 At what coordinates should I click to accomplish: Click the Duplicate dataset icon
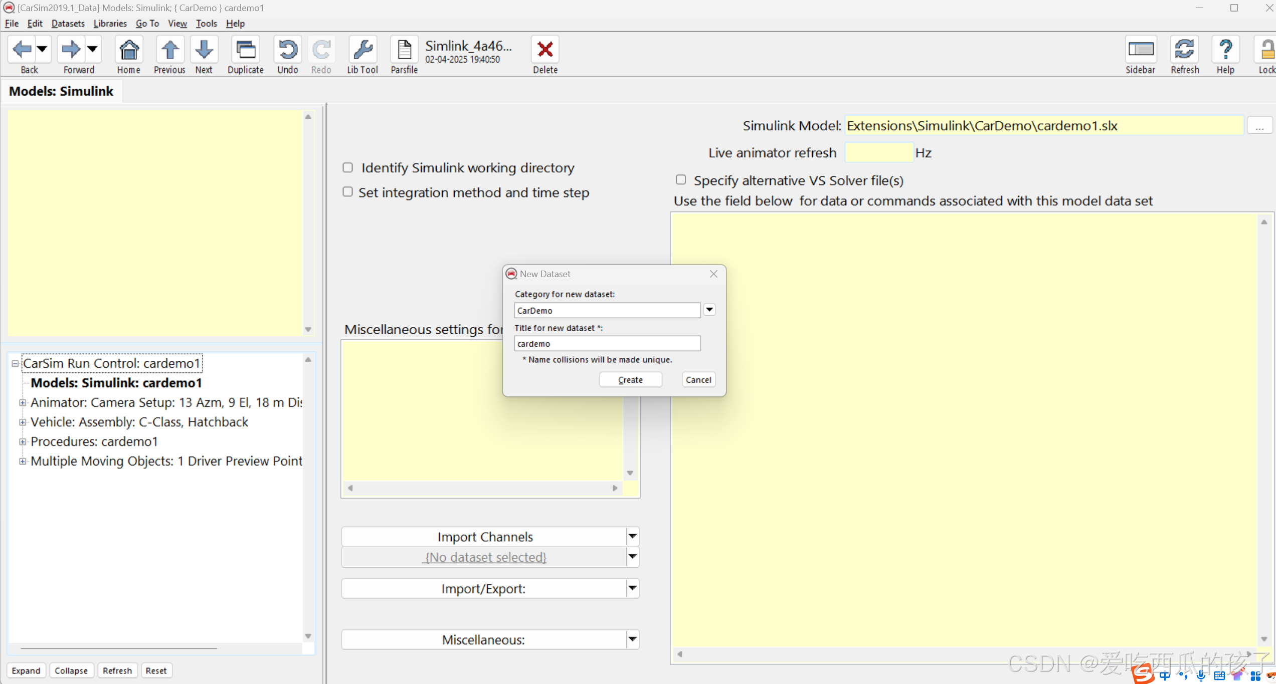(245, 50)
